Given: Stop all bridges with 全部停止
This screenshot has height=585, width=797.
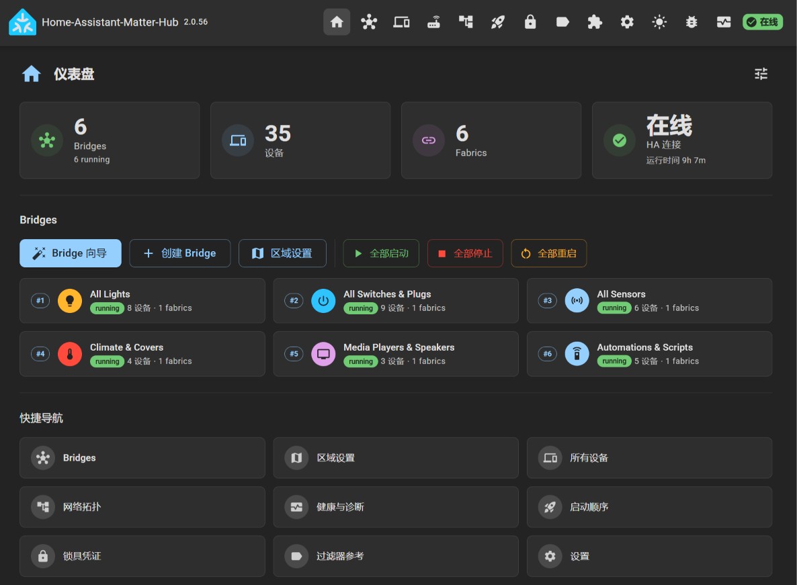Looking at the screenshot, I should click(465, 253).
